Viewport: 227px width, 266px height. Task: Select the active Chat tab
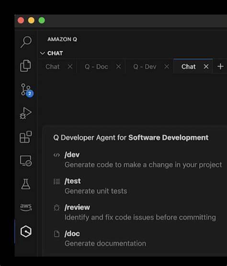[x=189, y=67]
